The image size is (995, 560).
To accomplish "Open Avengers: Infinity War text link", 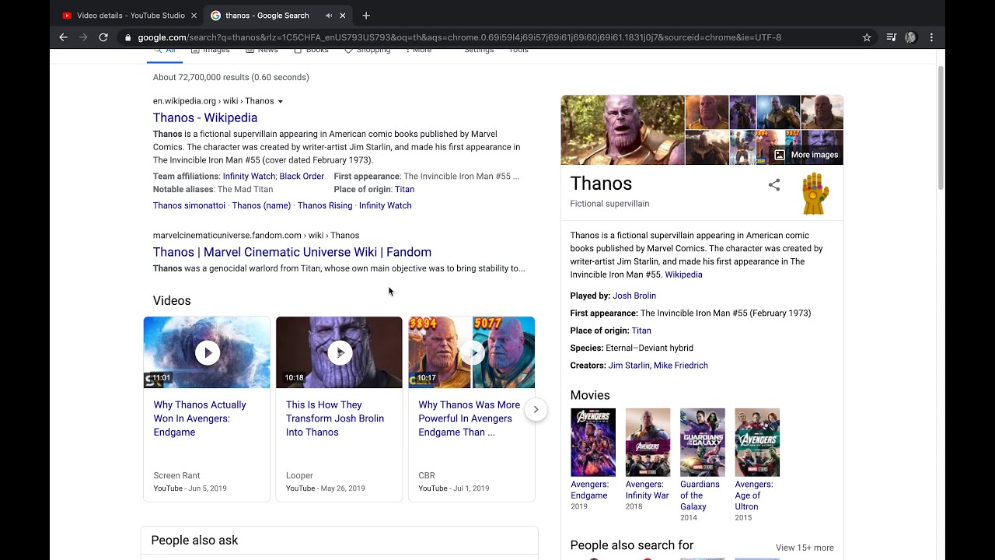I will point(647,490).
